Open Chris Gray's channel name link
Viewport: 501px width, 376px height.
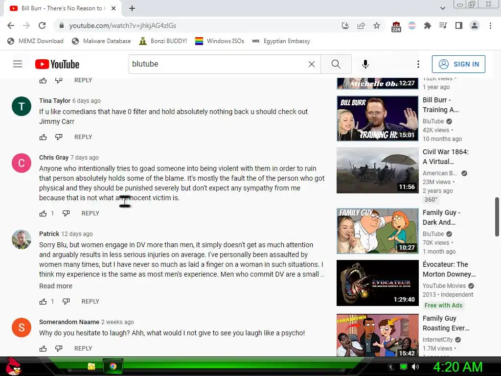(x=54, y=158)
